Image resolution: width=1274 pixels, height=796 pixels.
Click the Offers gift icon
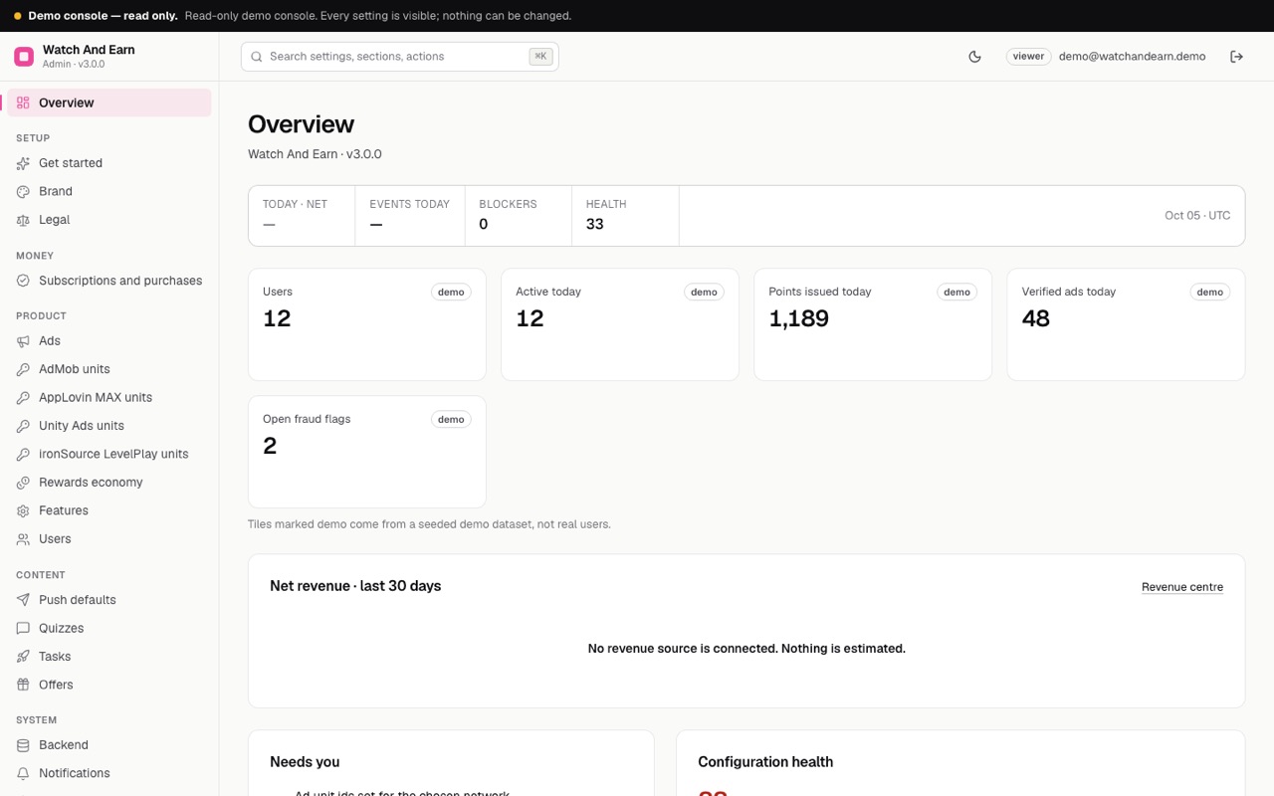coord(23,685)
